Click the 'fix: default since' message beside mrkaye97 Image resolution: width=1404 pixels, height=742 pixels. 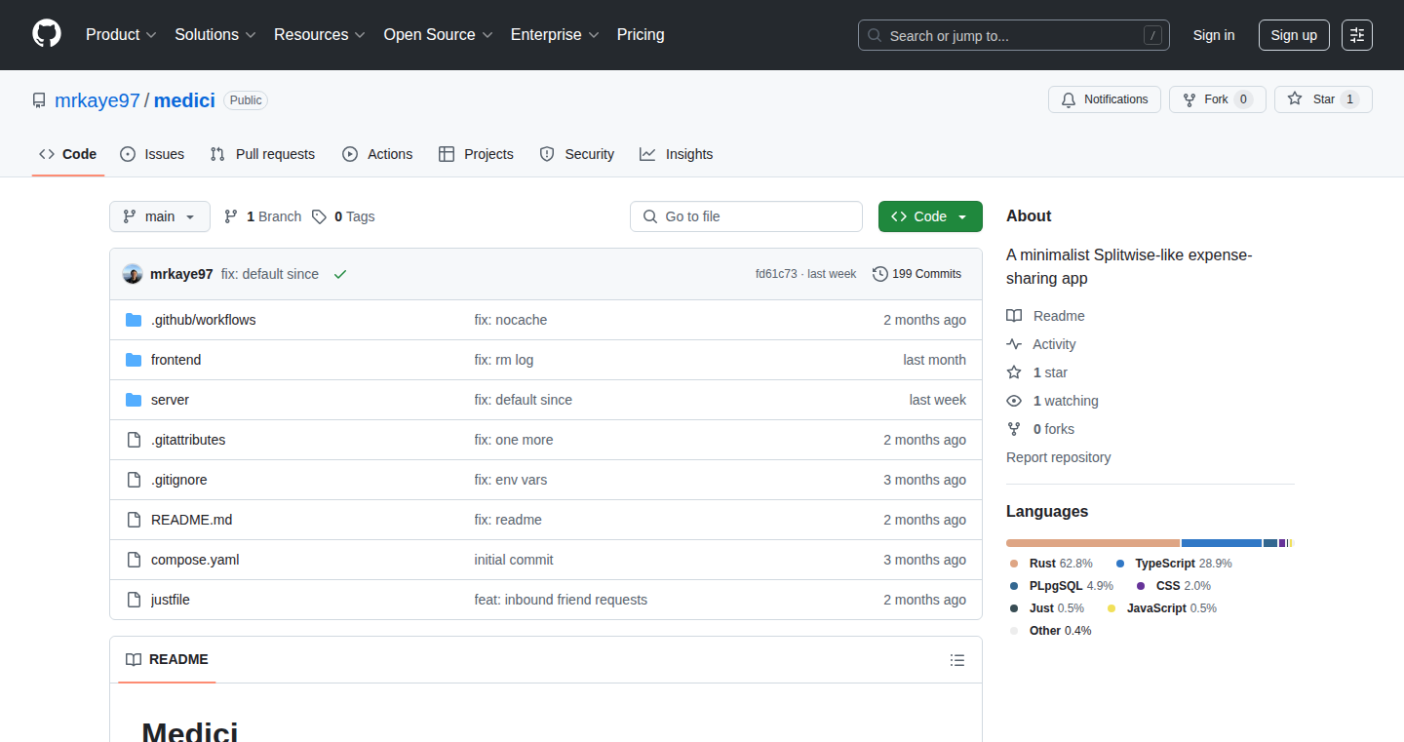point(270,274)
